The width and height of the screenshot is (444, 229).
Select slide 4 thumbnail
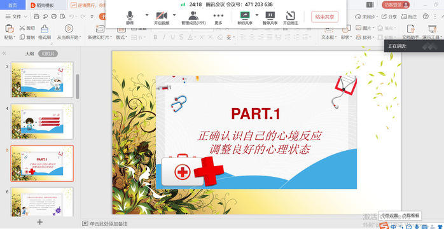point(42,121)
